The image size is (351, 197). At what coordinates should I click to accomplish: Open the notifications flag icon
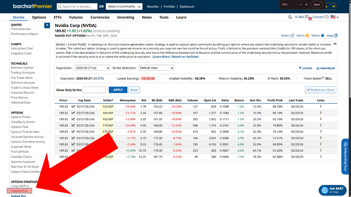coord(307,17)
